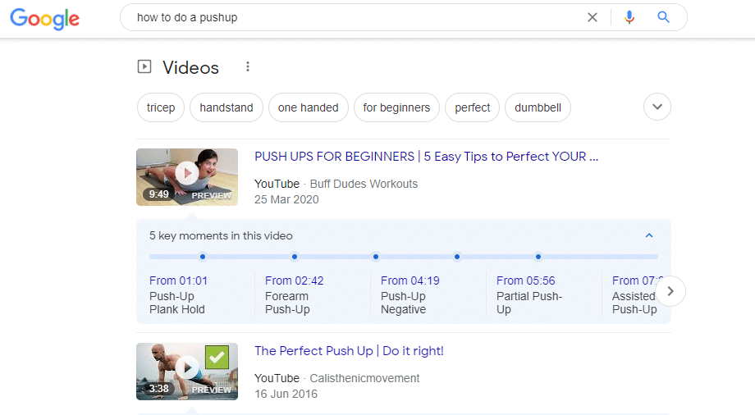
Task: Click inside the search input field
Action: [x=353, y=17]
